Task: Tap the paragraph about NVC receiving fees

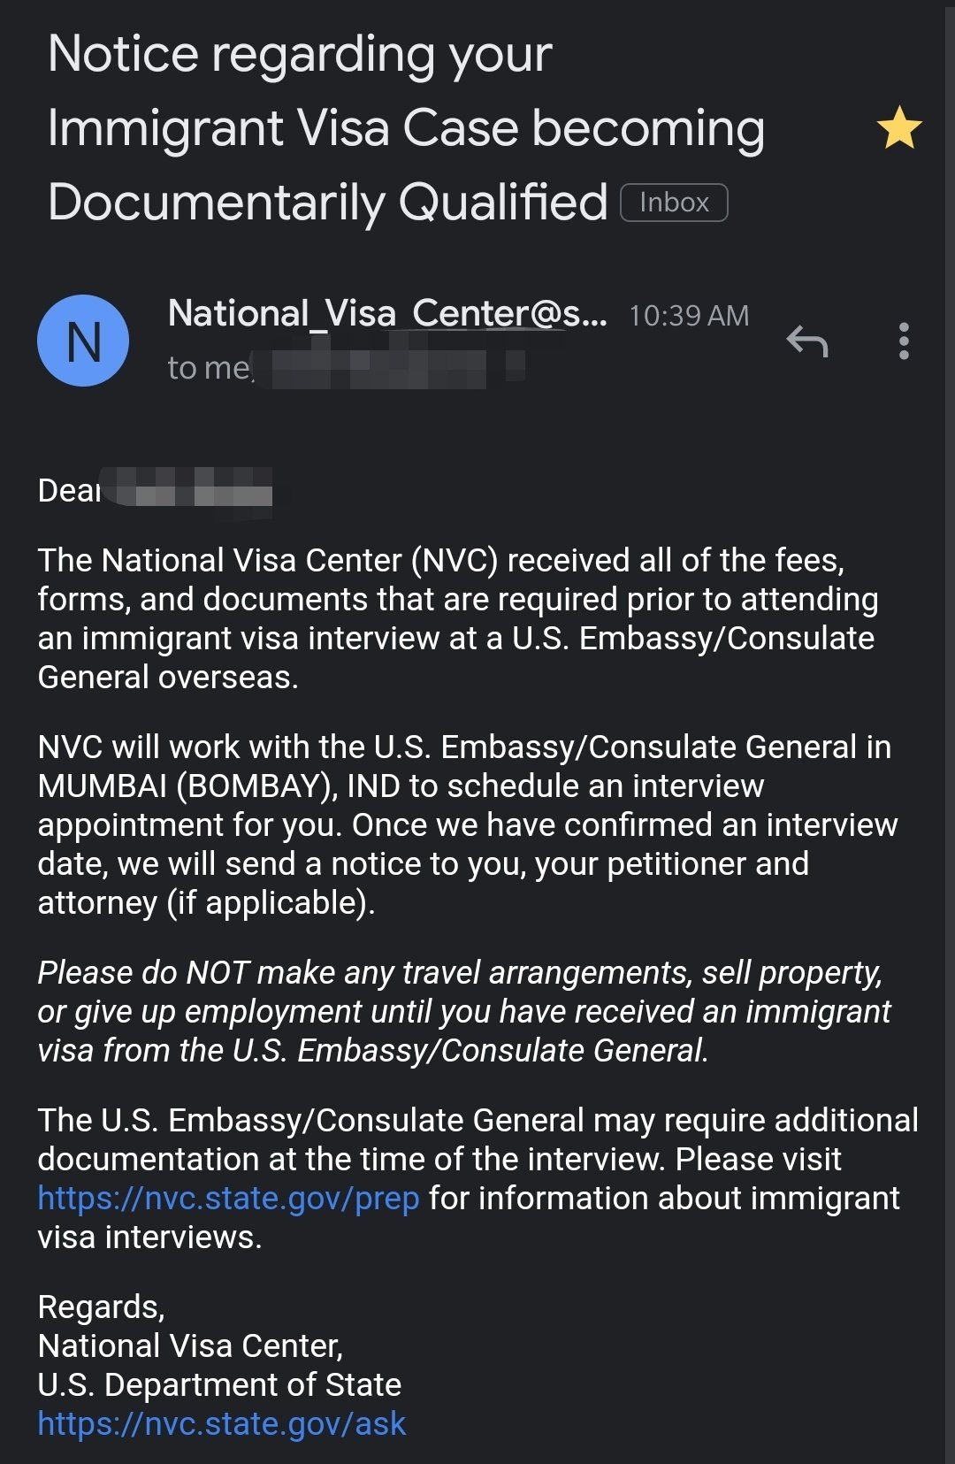Action: tap(458, 618)
